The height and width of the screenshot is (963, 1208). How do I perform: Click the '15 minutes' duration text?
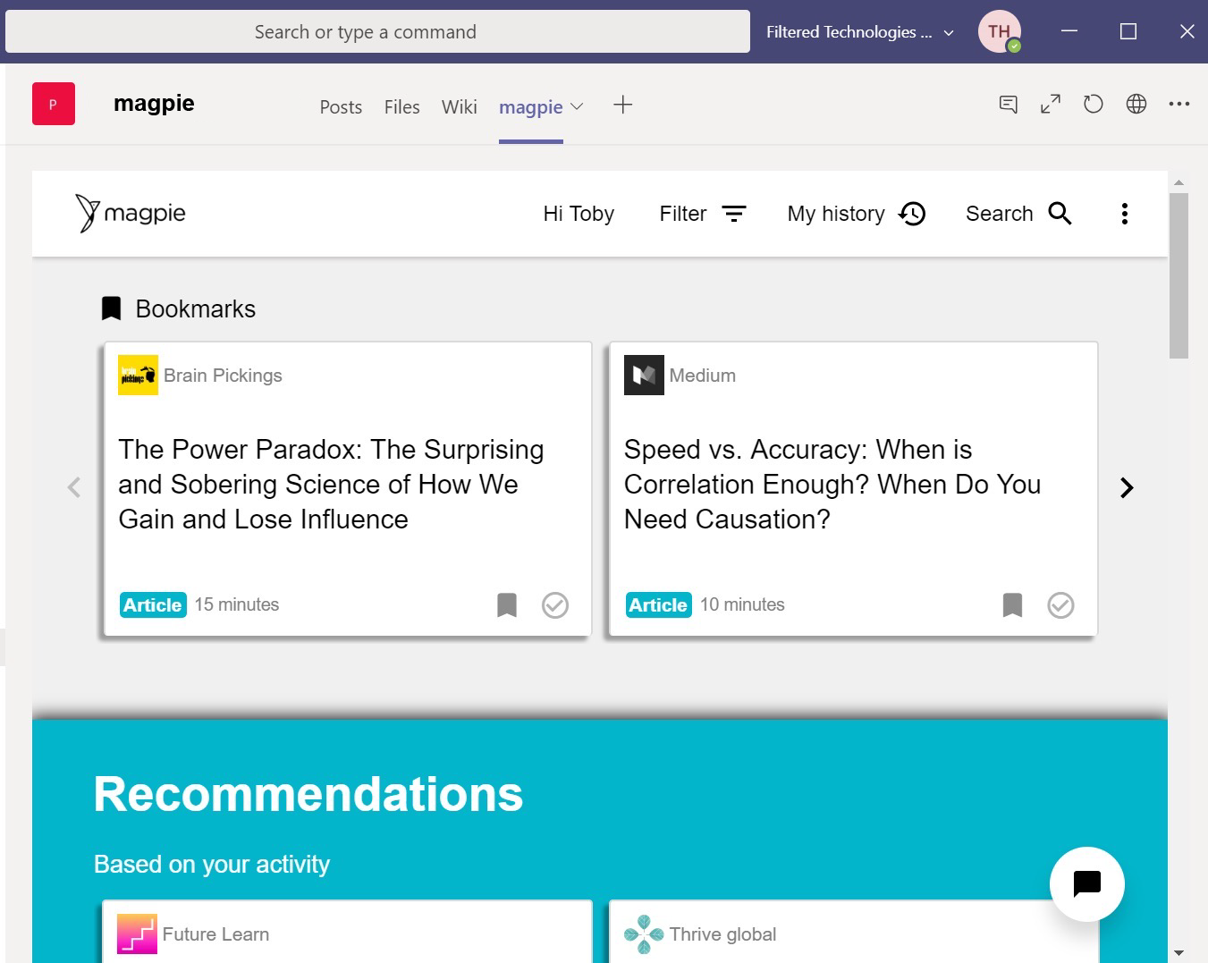coord(237,604)
